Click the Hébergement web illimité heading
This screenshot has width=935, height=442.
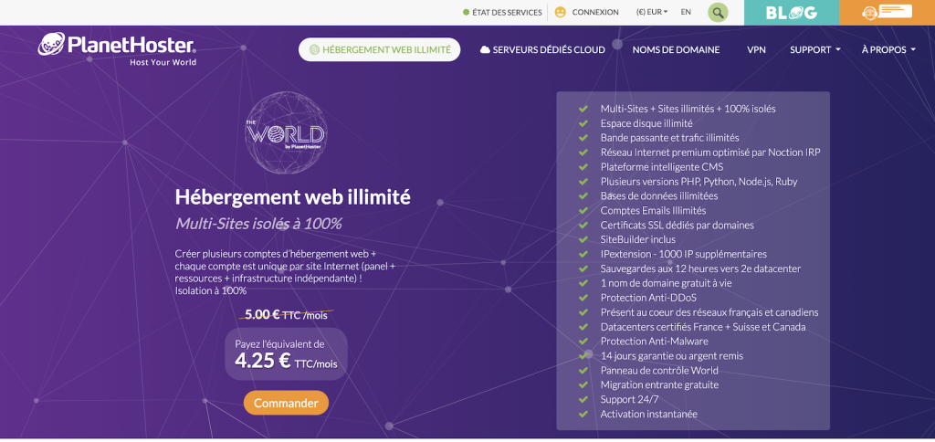point(293,197)
